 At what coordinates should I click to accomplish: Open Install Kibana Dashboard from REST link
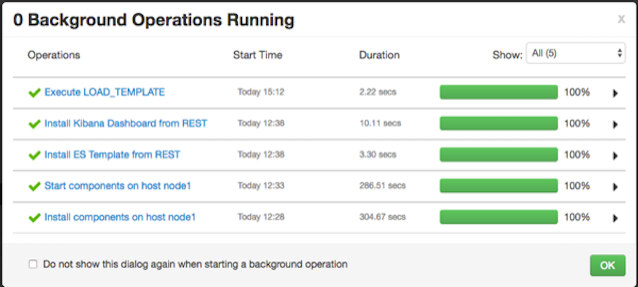(126, 123)
